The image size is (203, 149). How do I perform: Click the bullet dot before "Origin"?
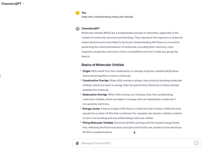[81, 71]
